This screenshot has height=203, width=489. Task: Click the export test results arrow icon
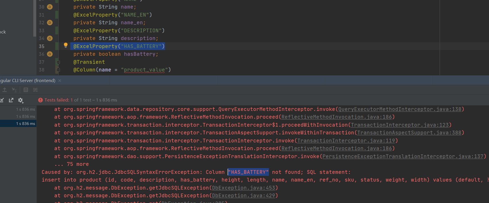pos(11,100)
